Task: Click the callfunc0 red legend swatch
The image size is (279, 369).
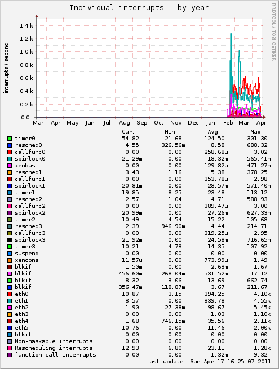Action: 10,152
